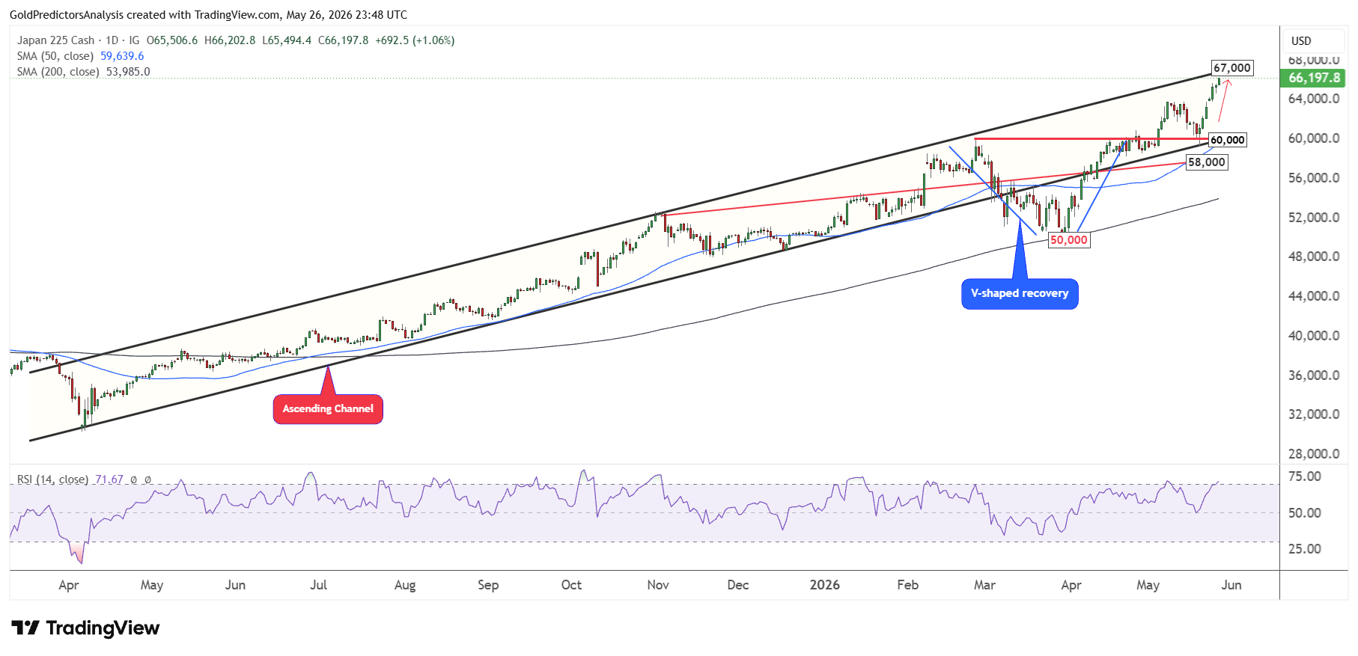1358x656 pixels.
Task: Click the TradingView wordmark text
Action: [x=103, y=628]
